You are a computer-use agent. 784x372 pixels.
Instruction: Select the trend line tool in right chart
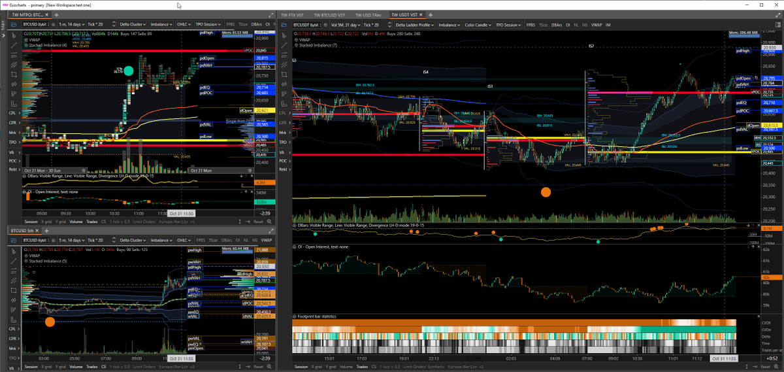[x=284, y=45]
